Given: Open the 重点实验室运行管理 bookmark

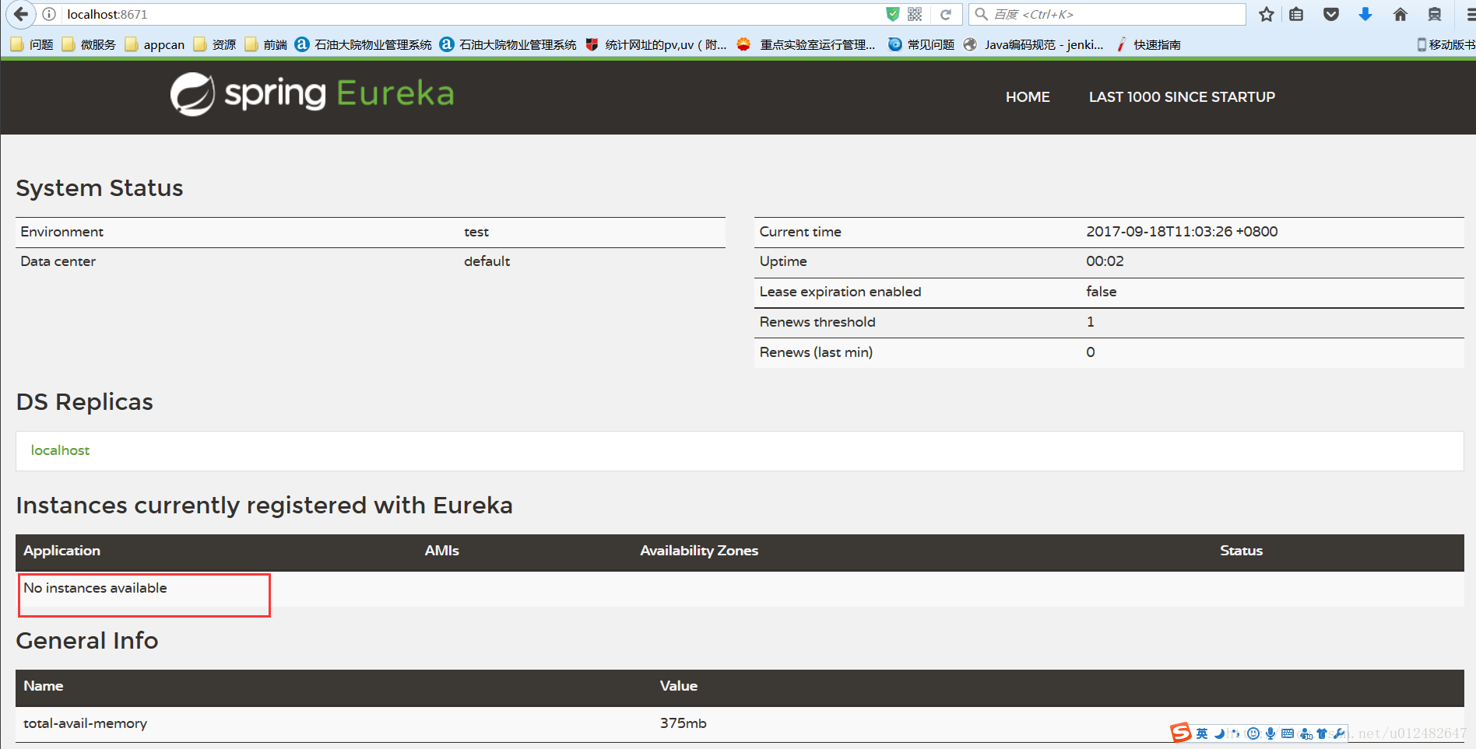Looking at the screenshot, I should [806, 44].
